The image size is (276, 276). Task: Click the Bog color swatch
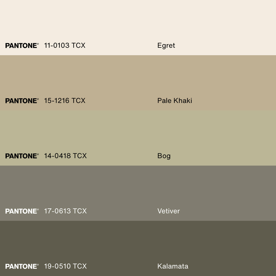(138, 138)
